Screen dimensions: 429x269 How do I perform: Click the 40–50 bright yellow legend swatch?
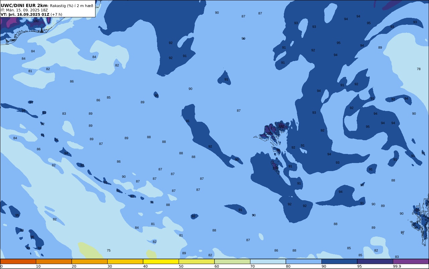[x=161, y=261]
